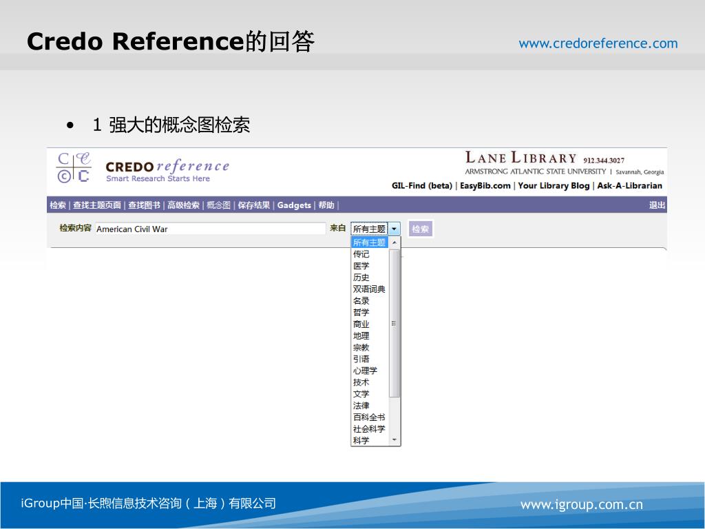
Task: Click the Credo Reference logo icon
Action: [74, 167]
